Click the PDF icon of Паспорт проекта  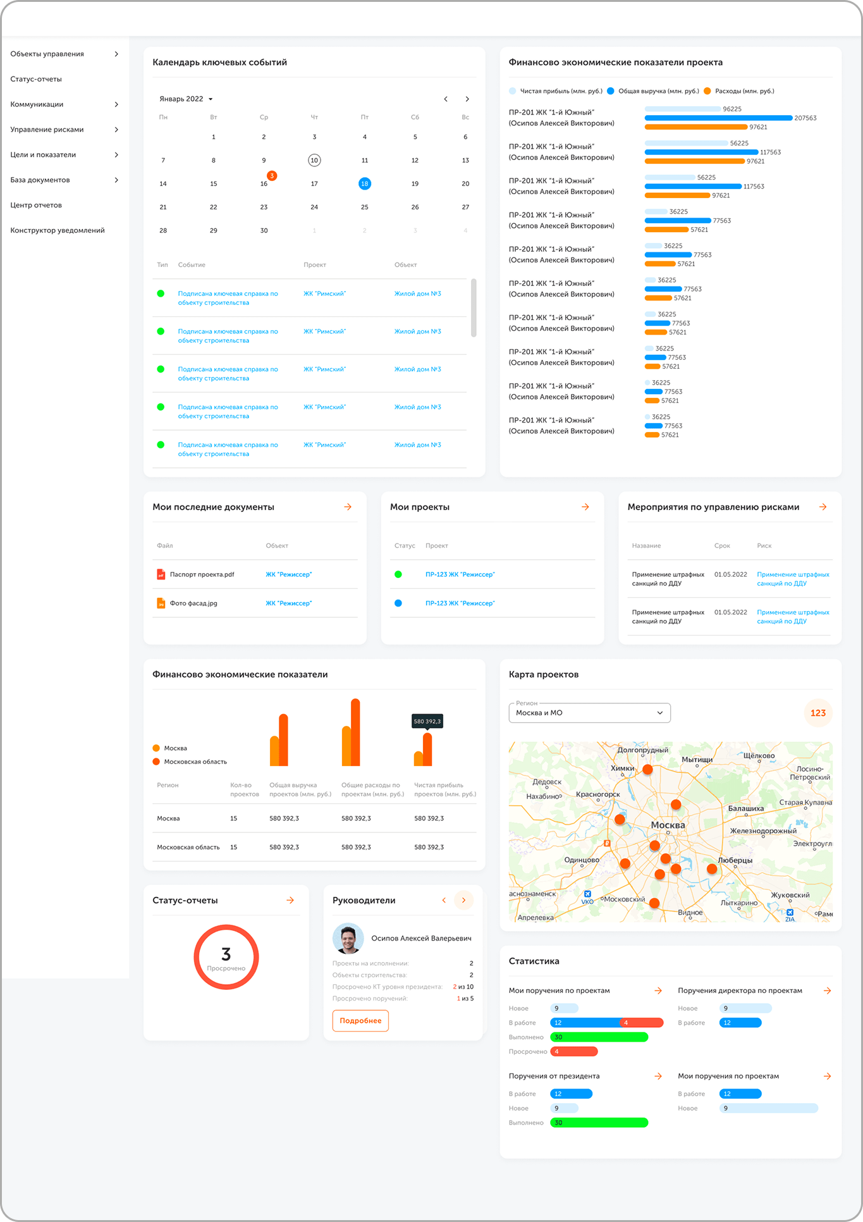(161, 574)
